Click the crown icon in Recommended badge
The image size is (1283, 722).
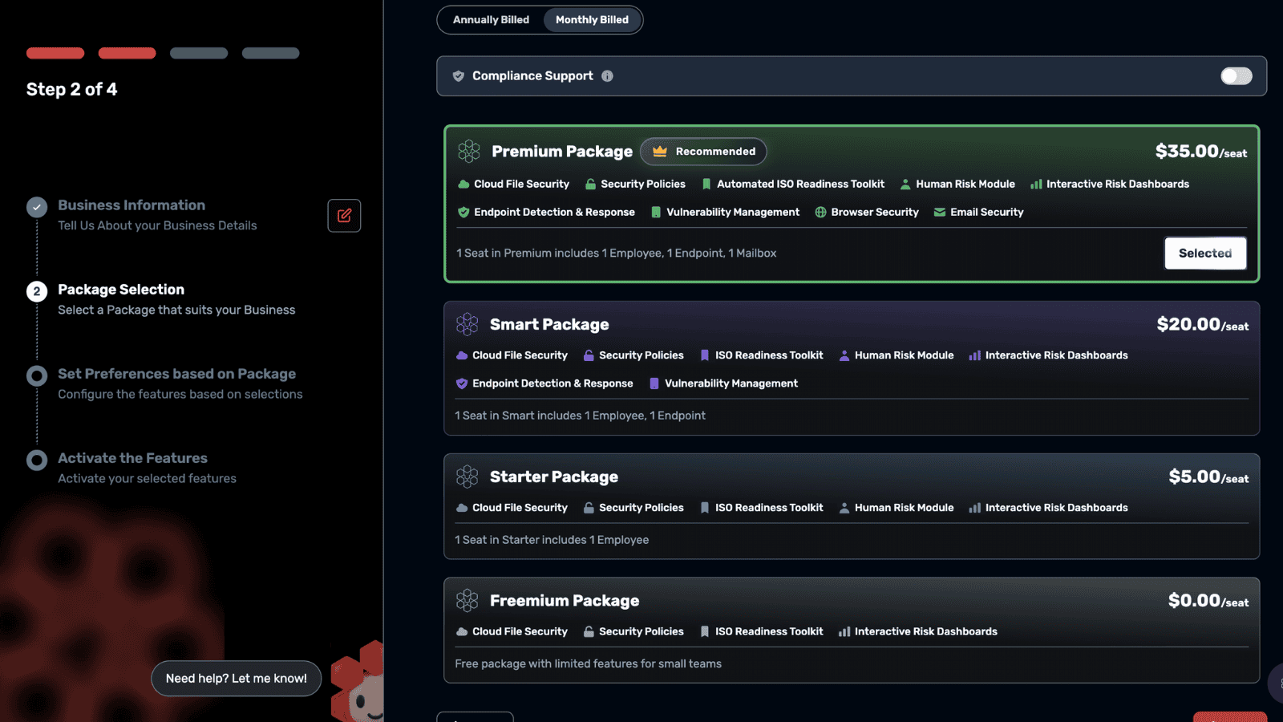click(x=660, y=151)
